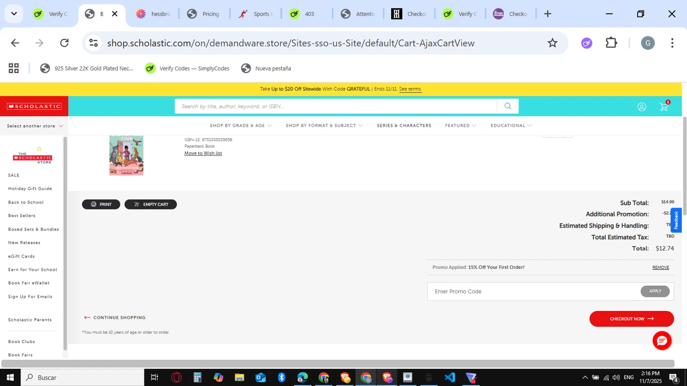The width and height of the screenshot is (687, 386).
Task: Click the book cover thumbnail
Action: coord(126,155)
